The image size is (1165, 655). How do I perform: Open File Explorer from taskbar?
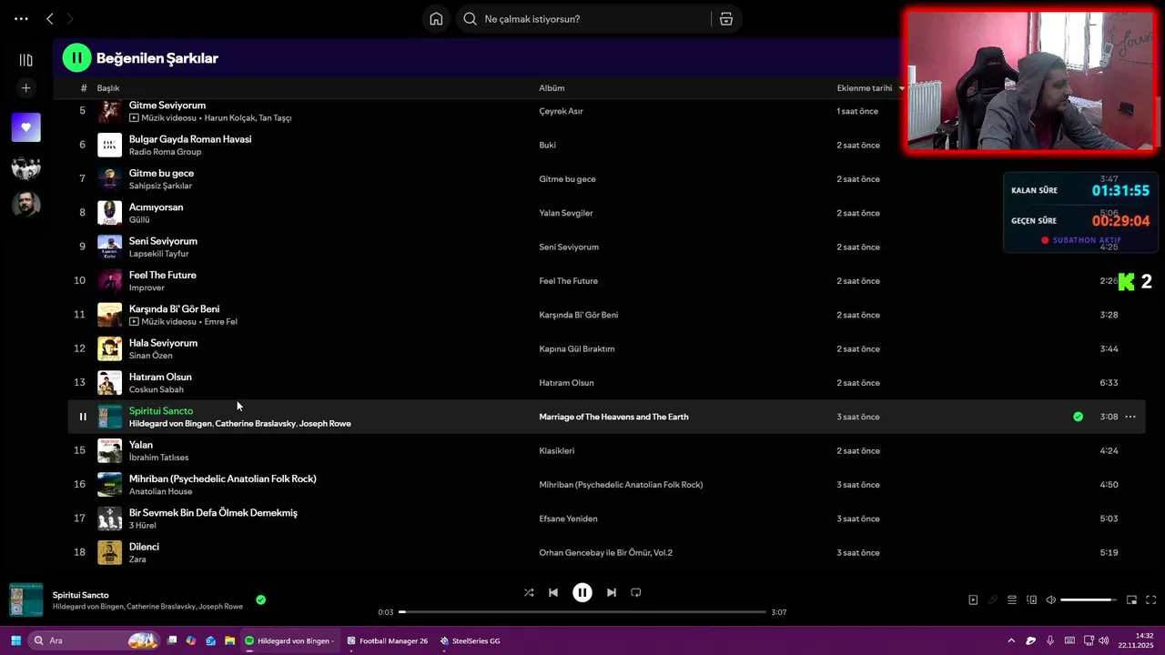click(229, 640)
